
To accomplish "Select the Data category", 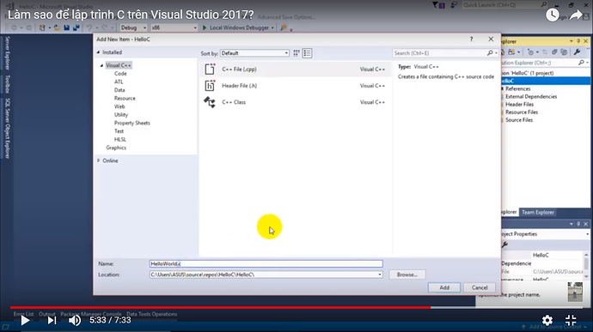I will [x=119, y=90].
